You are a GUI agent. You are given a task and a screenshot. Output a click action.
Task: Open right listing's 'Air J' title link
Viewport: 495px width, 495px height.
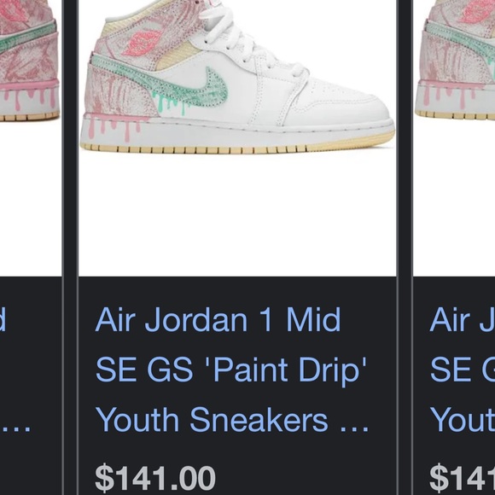[x=463, y=319]
